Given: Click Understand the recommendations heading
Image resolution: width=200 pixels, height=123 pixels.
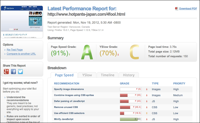Looking at the screenshot, I should click(x=18, y=99).
